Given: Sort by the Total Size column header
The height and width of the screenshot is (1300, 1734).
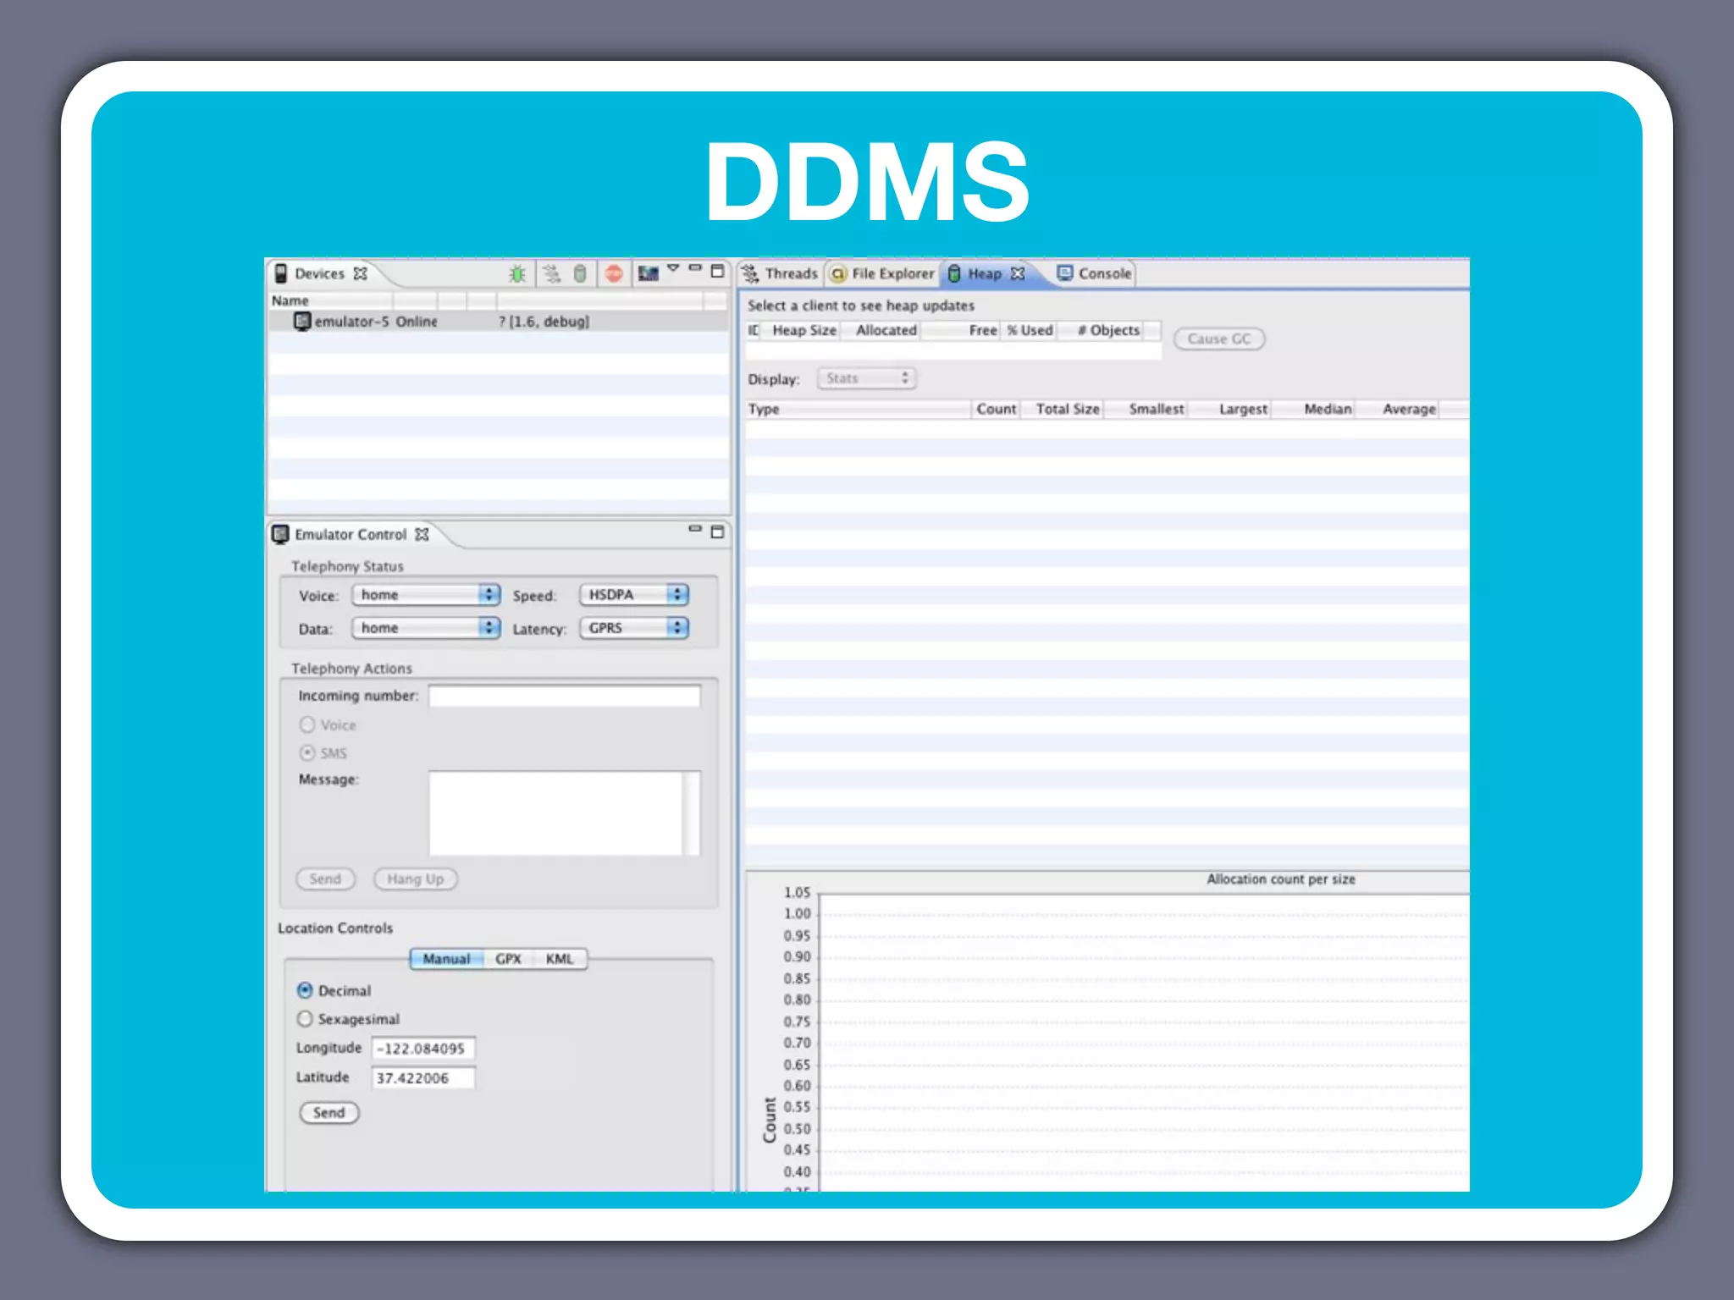Looking at the screenshot, I should [1062, 409].
